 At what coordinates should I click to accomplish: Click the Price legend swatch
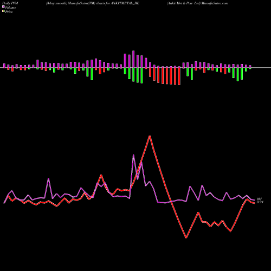coord(3,11)
